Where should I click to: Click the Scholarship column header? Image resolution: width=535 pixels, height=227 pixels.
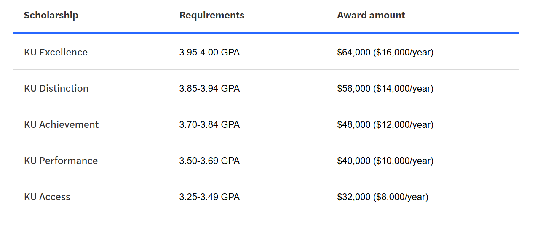pos(51,16)
